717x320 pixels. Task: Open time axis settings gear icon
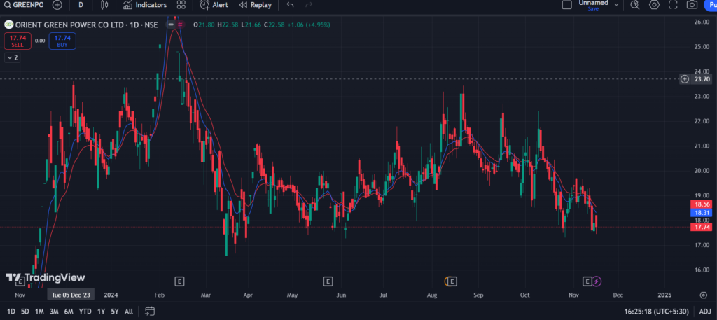[x=702, y=295]
